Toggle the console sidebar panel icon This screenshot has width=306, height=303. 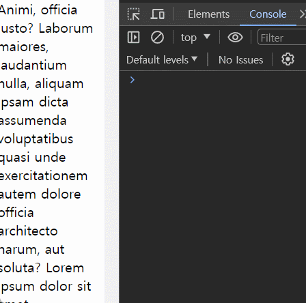click(133, 38)
